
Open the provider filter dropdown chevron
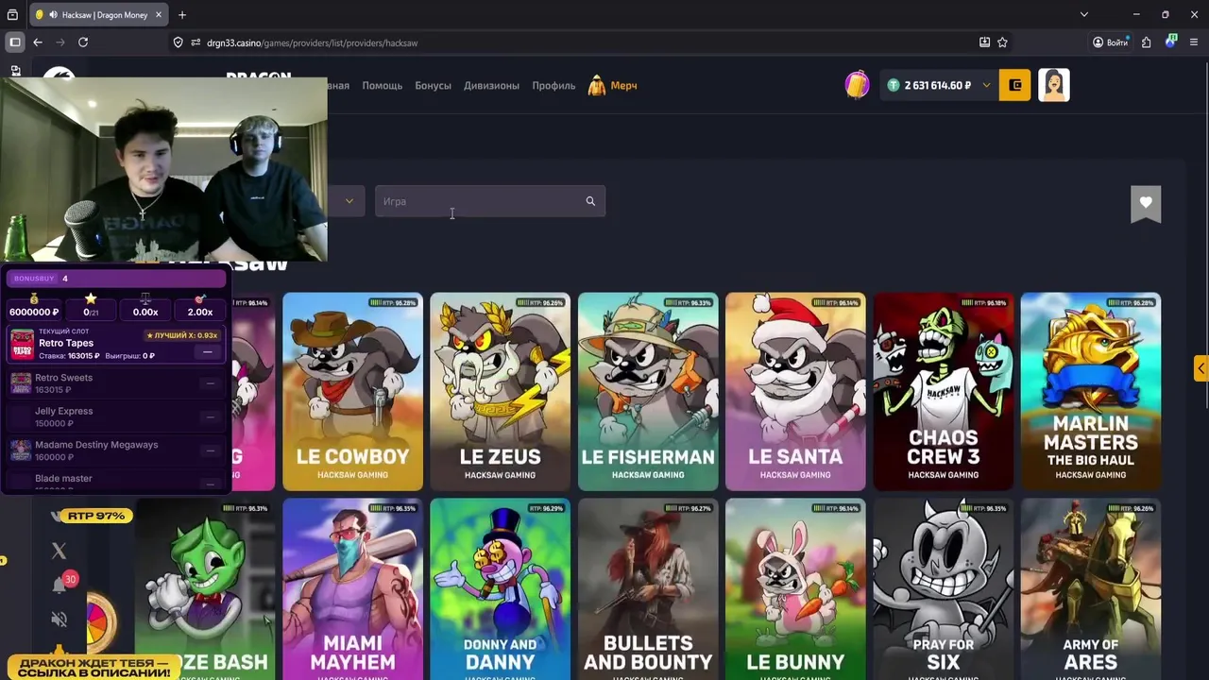click(349, 201)
